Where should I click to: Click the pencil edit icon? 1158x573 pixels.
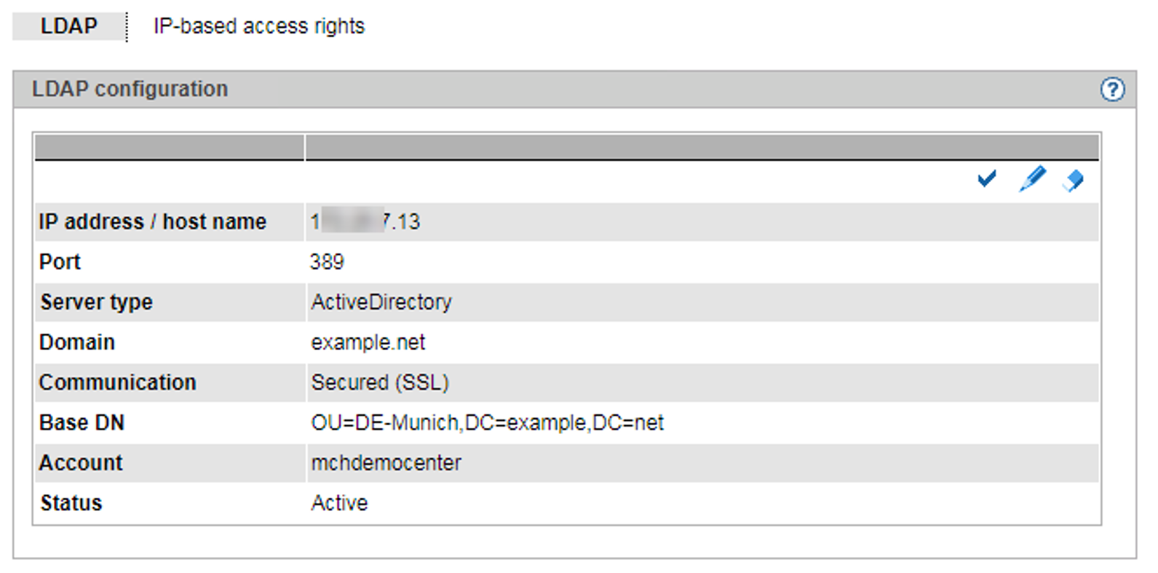pos(1032,178)
